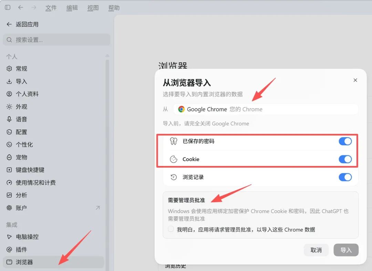Open 使用情况和计费 settings label

point(35,183)
